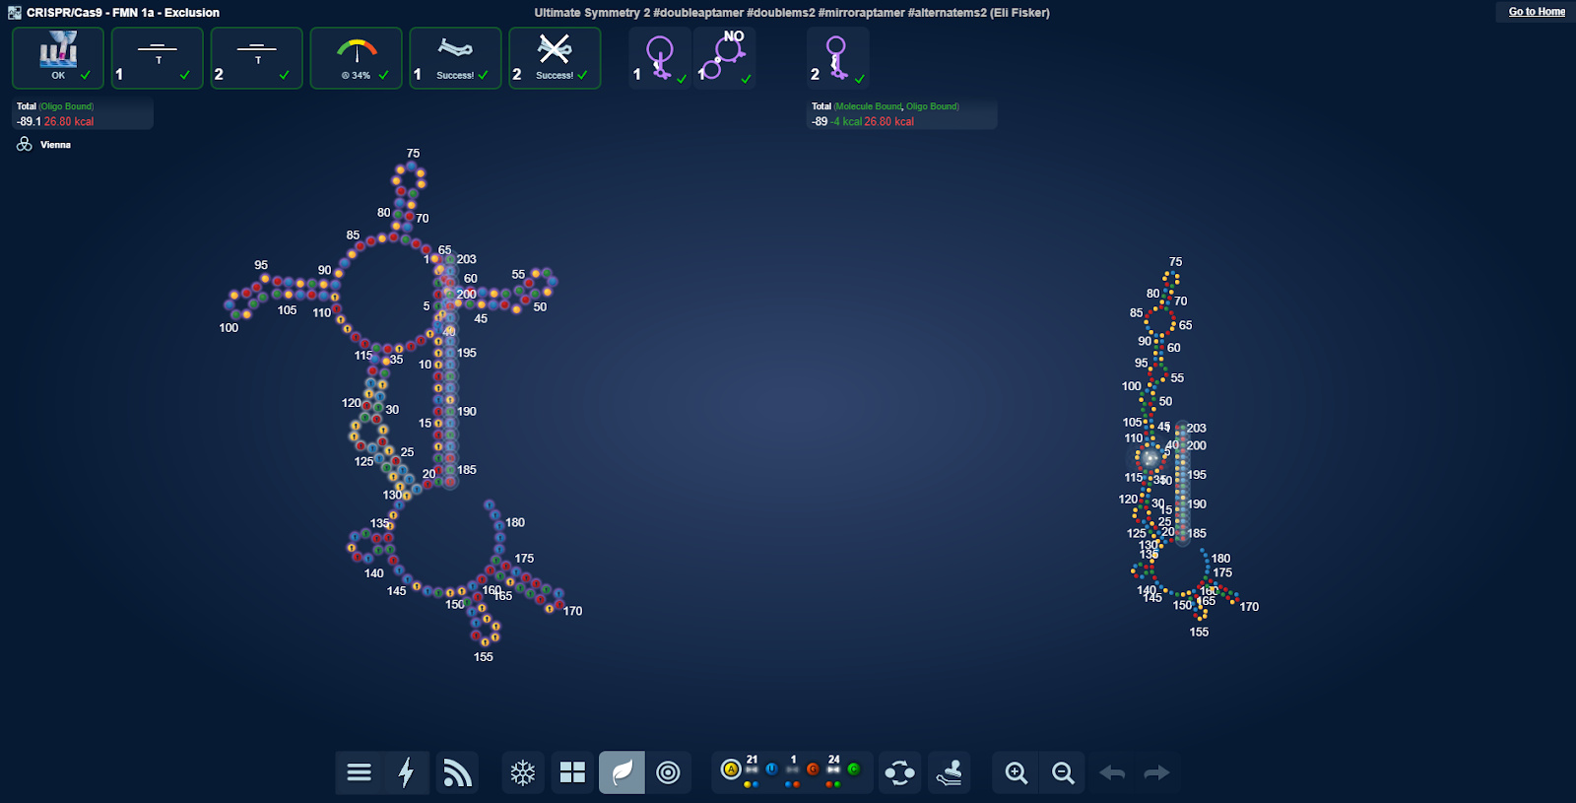
Task: Click the RSS-style signal icon
Action: [x=457, y=772]
